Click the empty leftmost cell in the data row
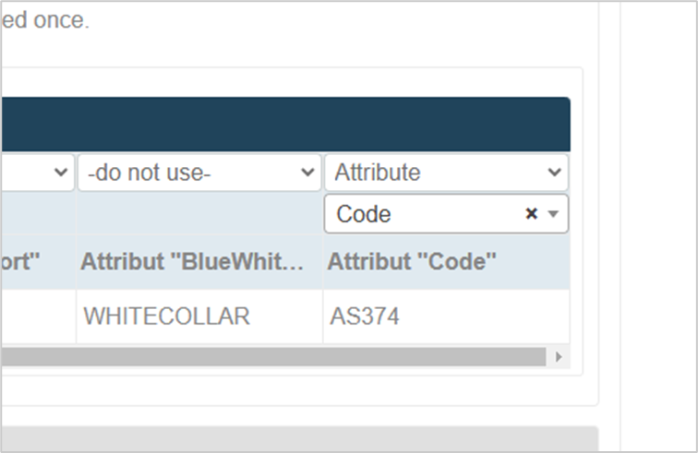Viewport: 698px width, 453px height. tap(38, 316)
